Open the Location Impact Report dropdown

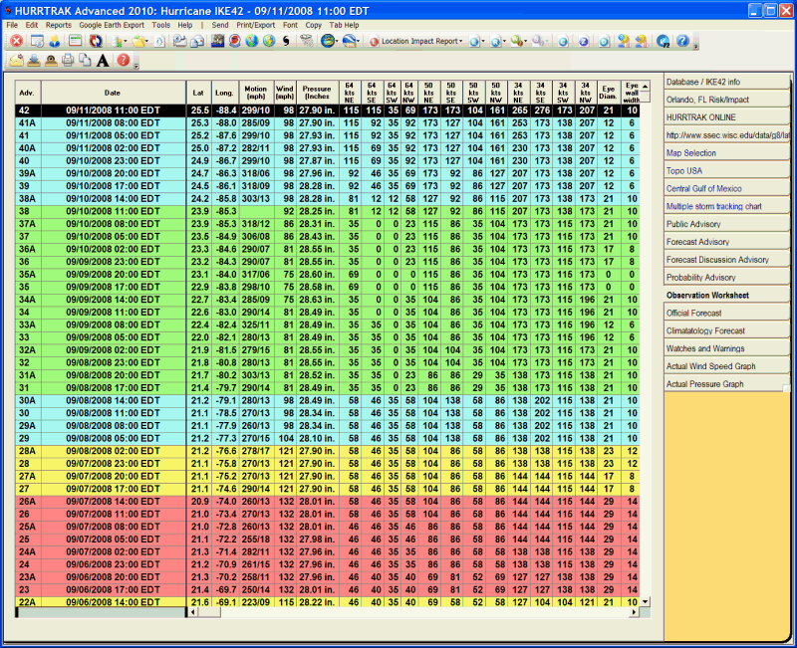pos(420,41)
